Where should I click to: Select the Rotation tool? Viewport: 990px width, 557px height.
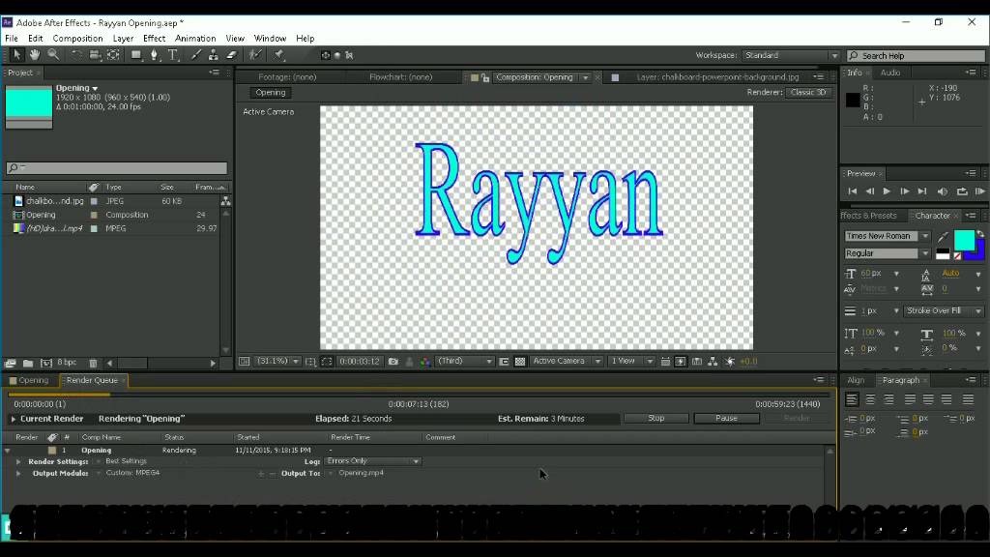pos(76,55)
